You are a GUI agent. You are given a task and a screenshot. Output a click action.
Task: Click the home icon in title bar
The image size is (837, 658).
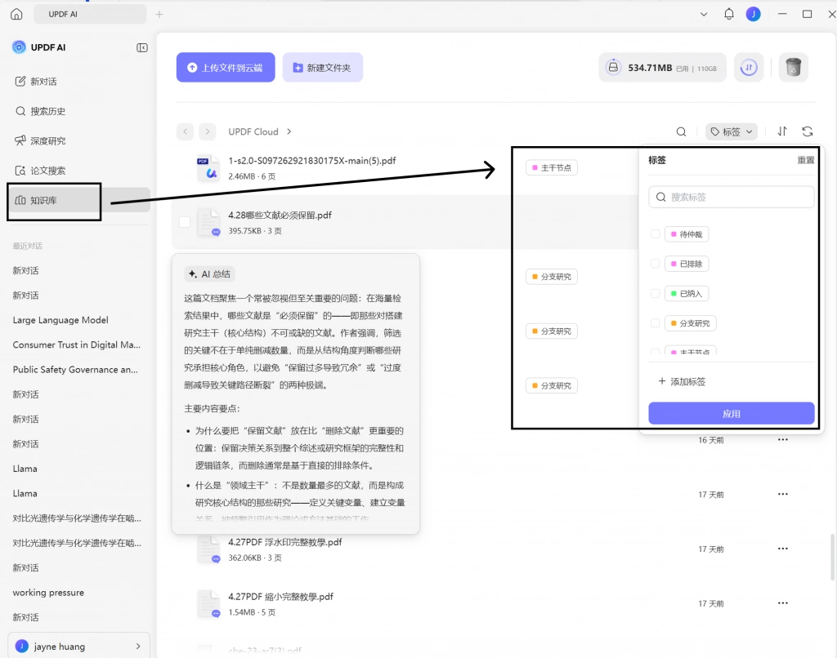[16, 15]
